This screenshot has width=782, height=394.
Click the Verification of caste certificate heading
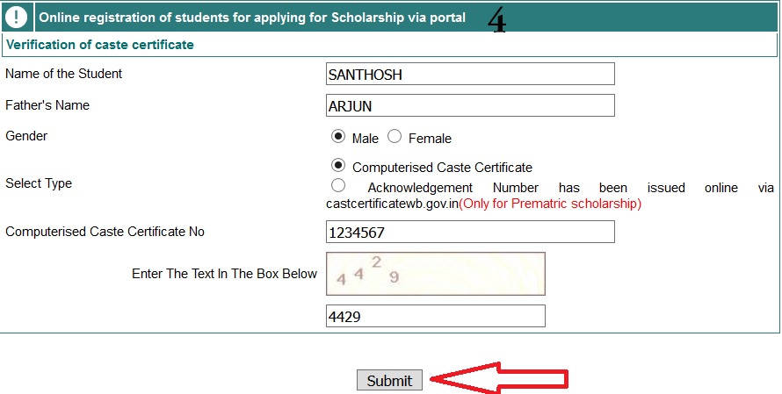click(x=100, y=45)
